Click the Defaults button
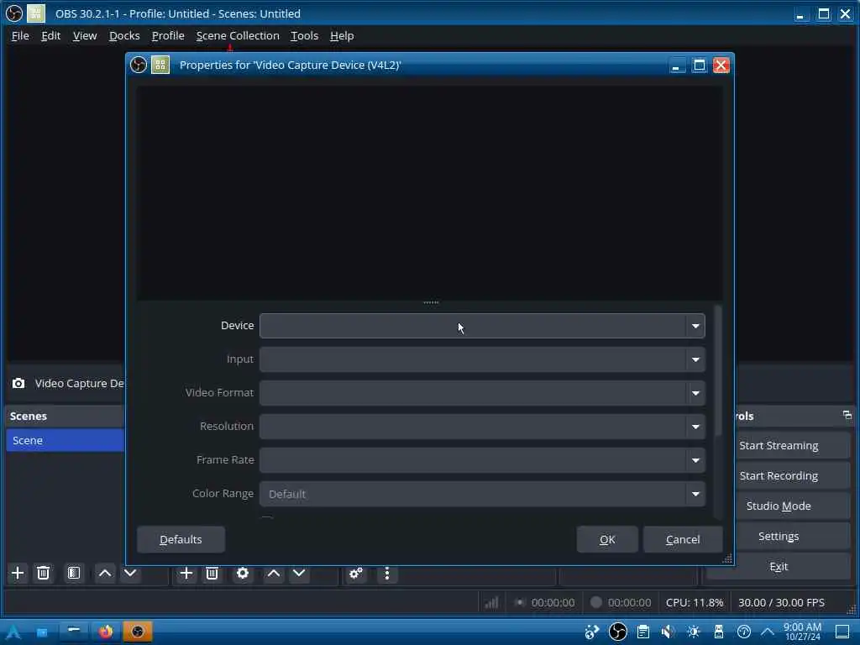 [x=181, y=539]
